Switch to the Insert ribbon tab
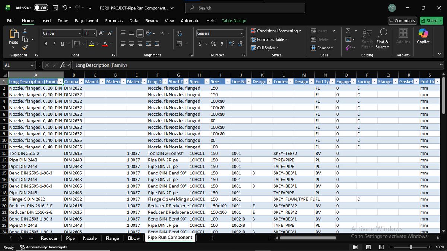 (x=46, y=21)
